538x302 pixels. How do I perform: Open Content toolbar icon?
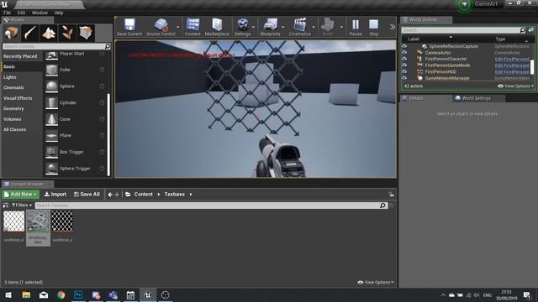pyautogui.click(x=193, y=24)
